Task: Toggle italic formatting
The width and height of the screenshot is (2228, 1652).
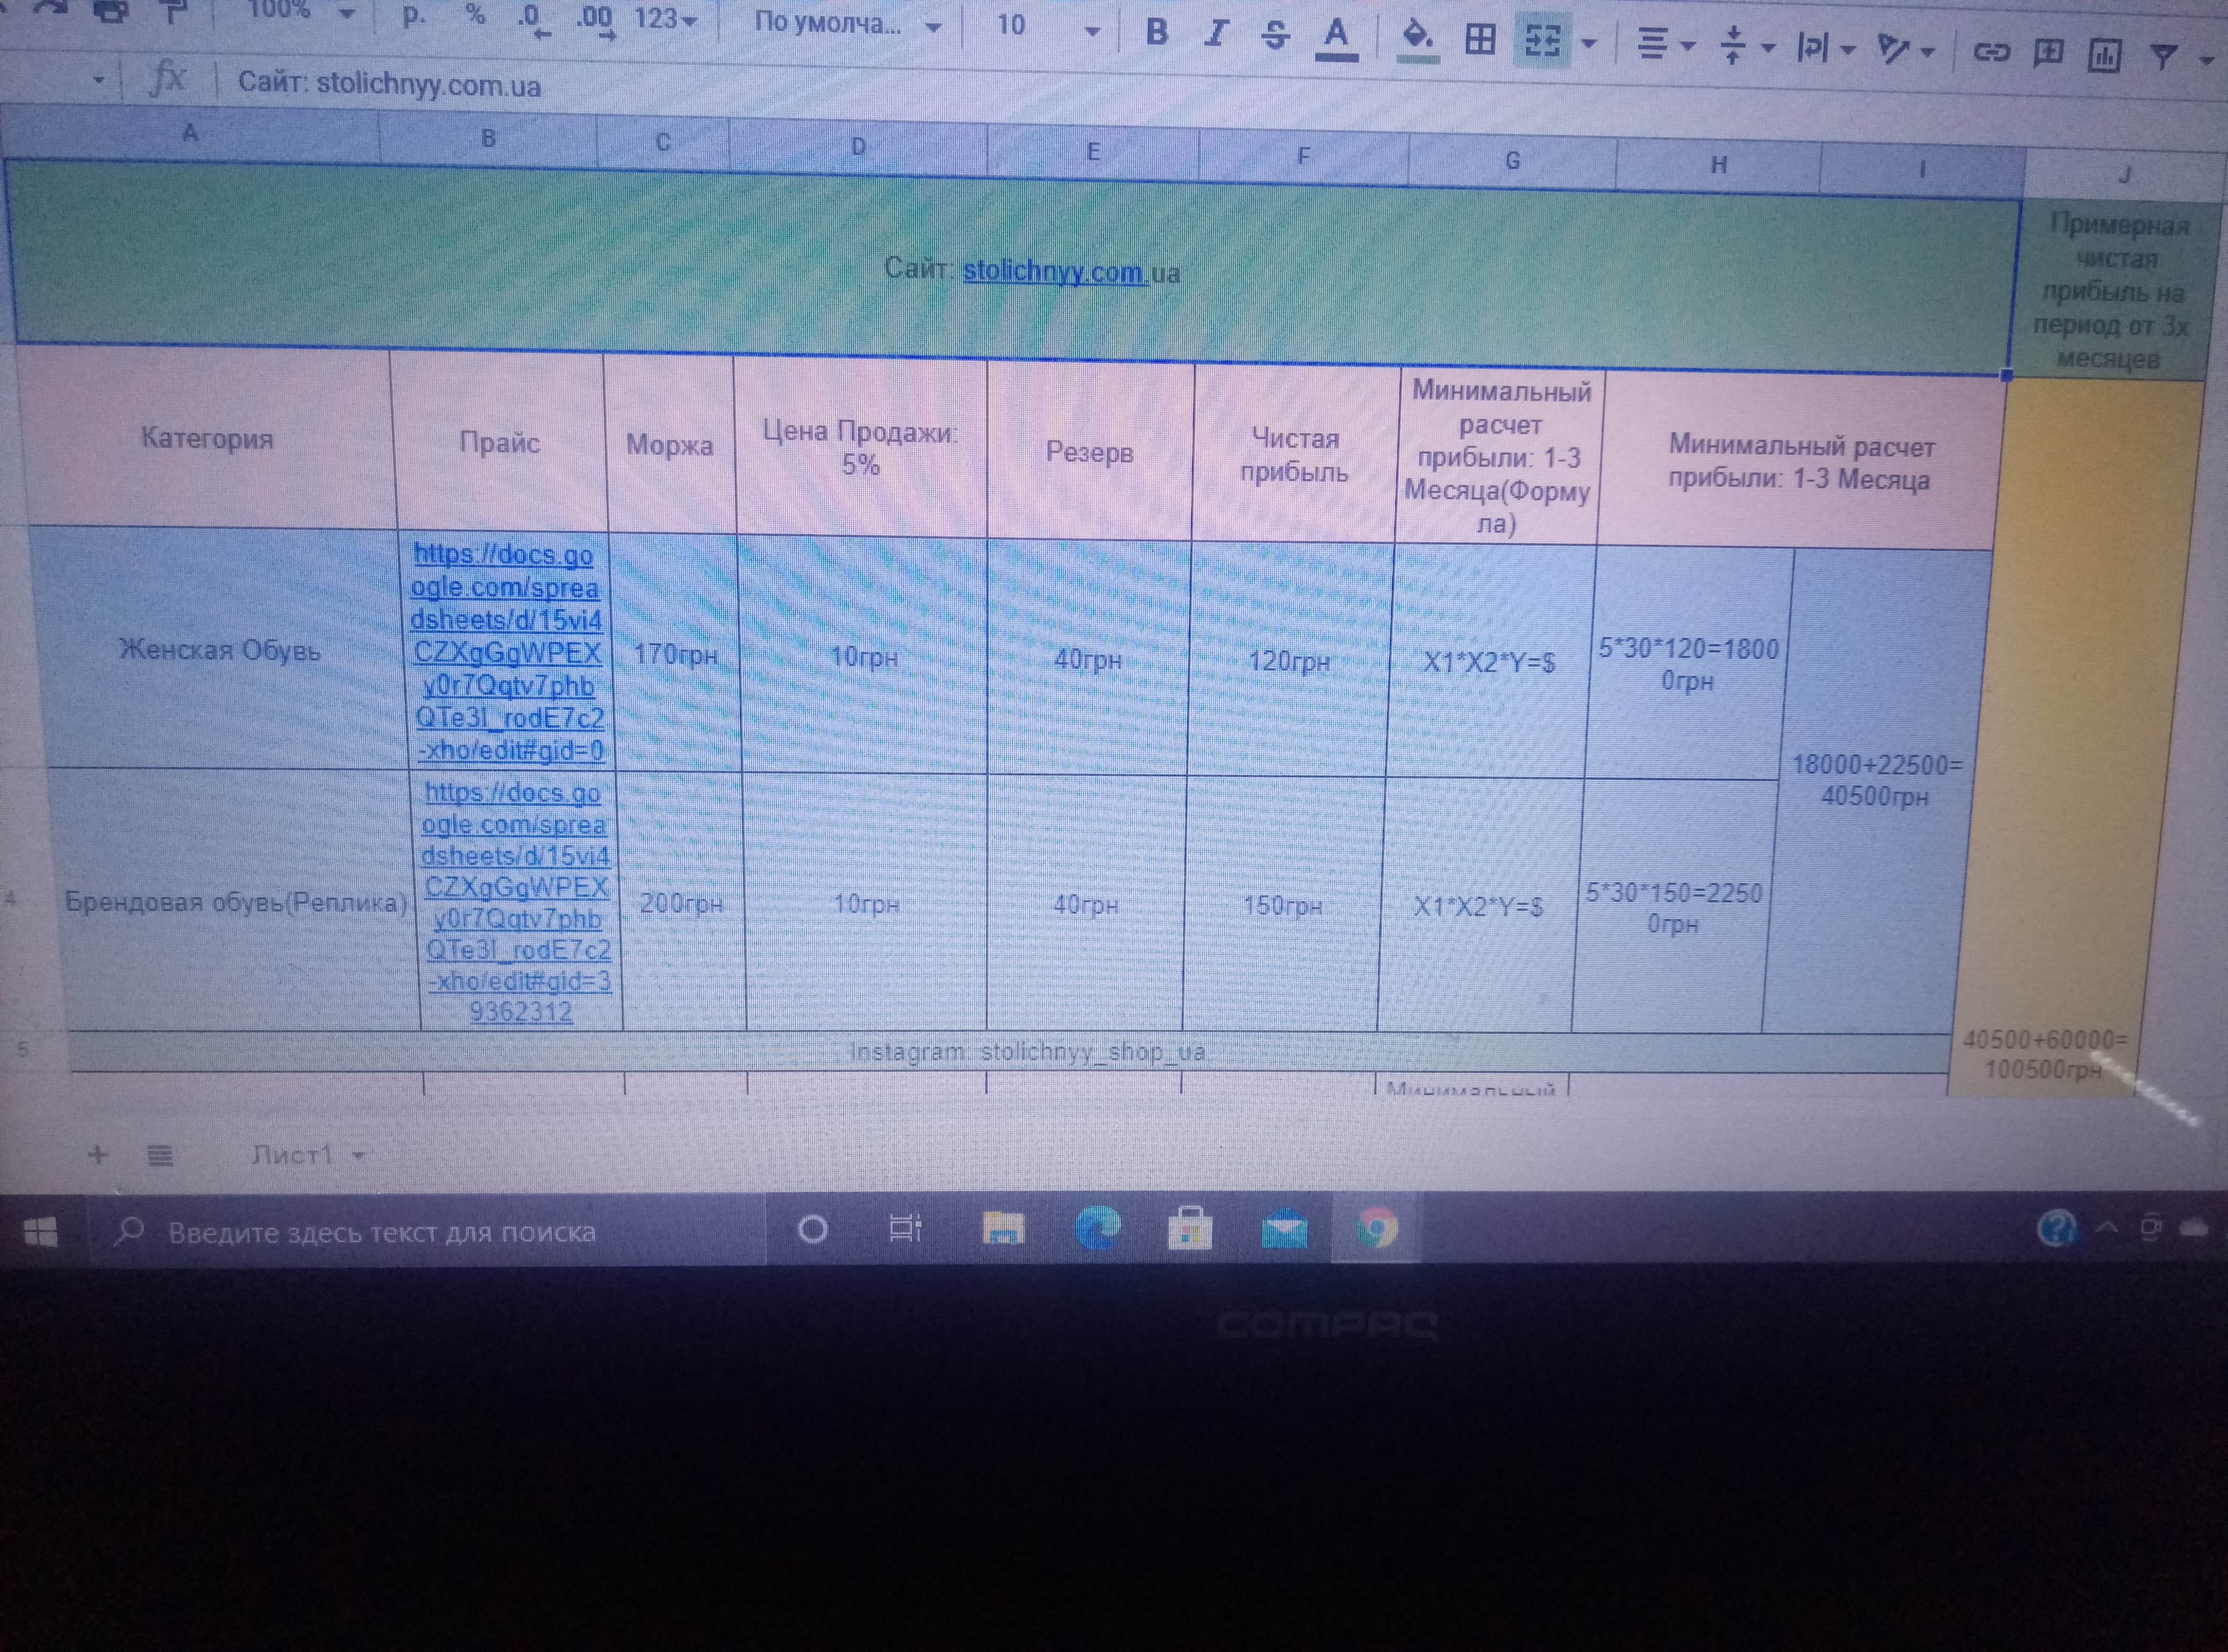Action: point(1215,33)
